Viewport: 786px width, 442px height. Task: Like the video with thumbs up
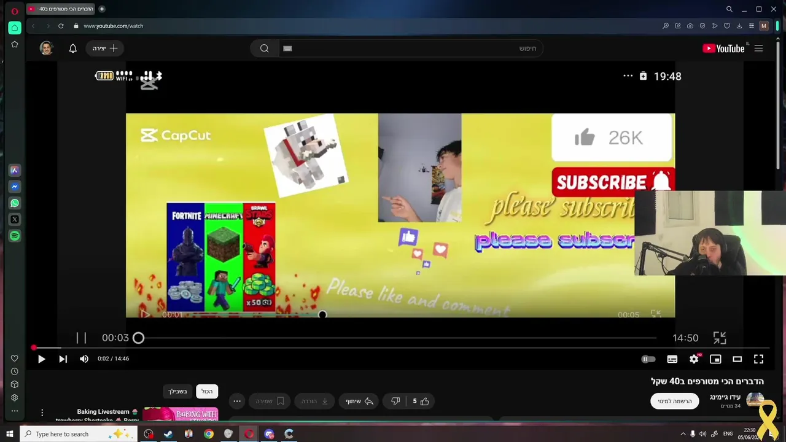tap(421, 401)
